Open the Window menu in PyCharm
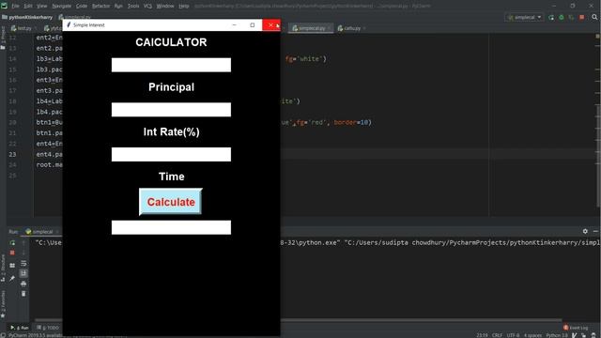The image size is (601, 338). coord(165,6)
